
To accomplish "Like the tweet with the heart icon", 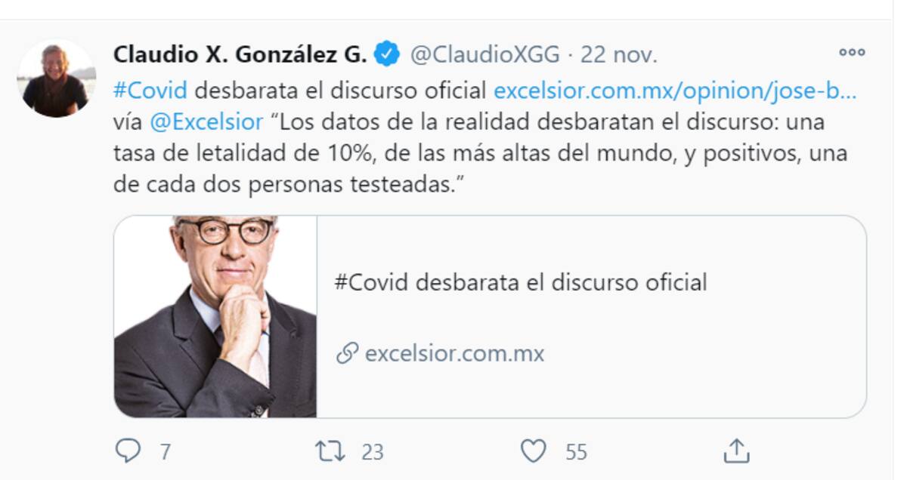I will tap(534, 451).
